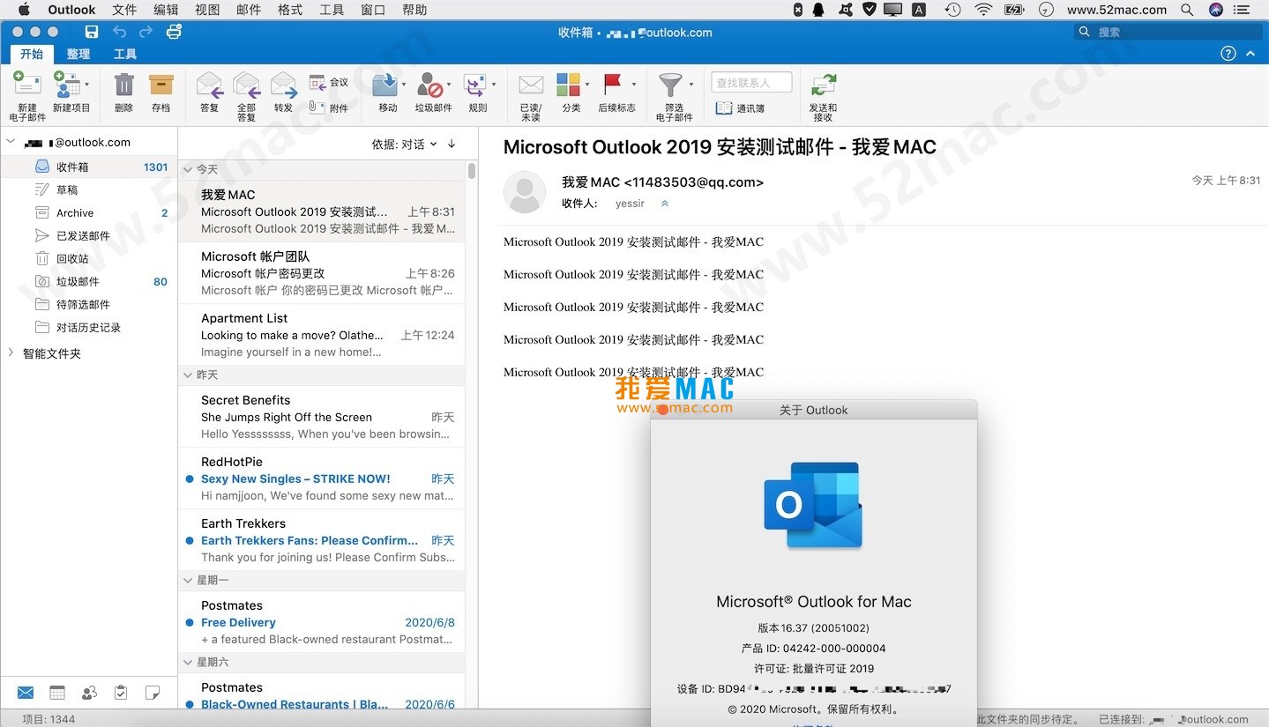1269x727 pixels.
Task: Open the sort by Conversation (依据: 对话) dropdown
Action: pyautogui.click(x=405, y=145)
